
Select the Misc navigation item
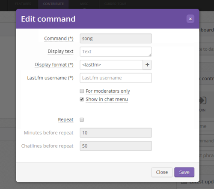pos(84,4)
